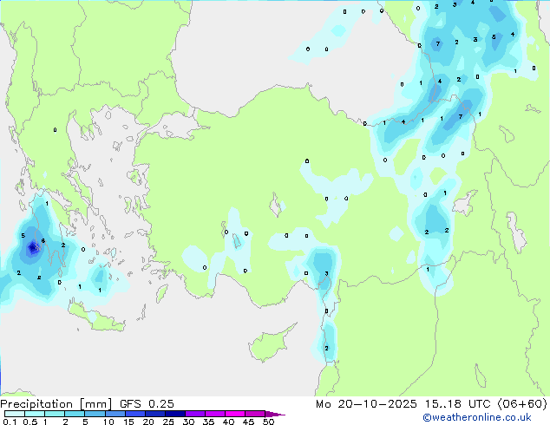Click the legend arrow tip above 50
This screenshot has height=425, width=550.
(275, 414)
